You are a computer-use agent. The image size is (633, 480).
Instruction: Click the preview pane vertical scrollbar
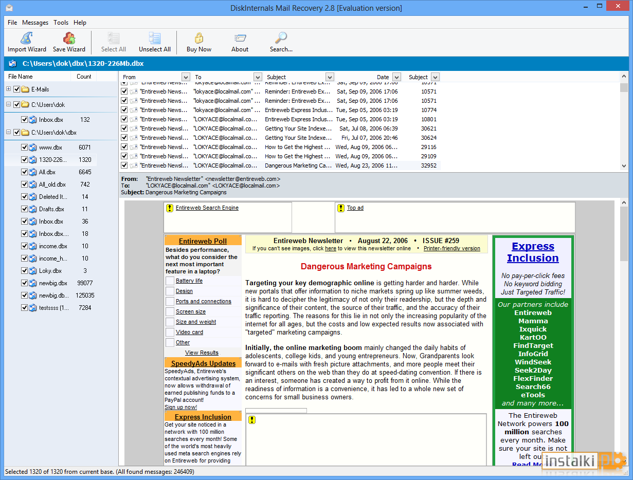tap(624, 332)
